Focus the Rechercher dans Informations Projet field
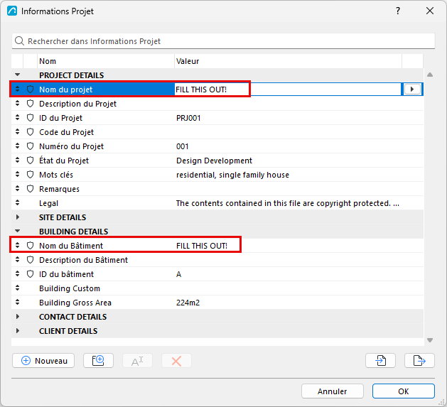 (223, 41)
